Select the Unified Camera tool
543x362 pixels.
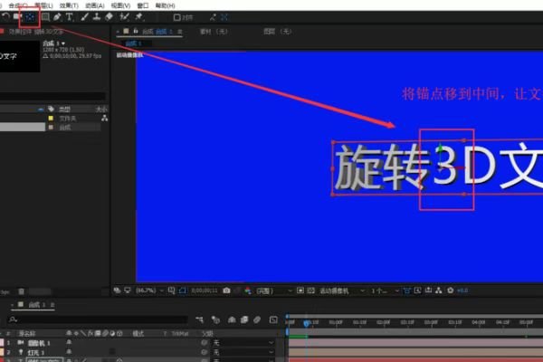tap(17, 16)
